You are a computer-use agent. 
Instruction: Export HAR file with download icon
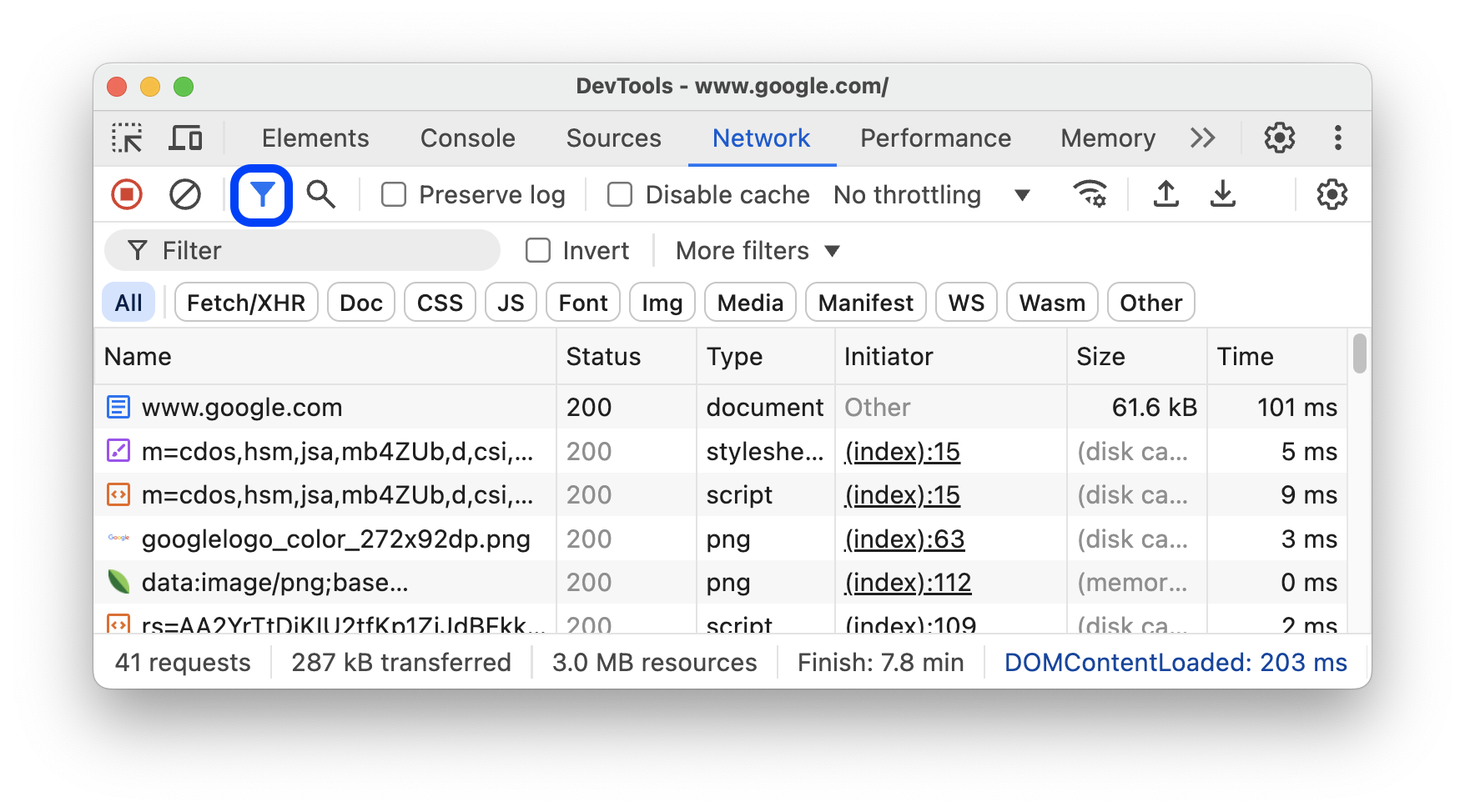[1223, 195]
